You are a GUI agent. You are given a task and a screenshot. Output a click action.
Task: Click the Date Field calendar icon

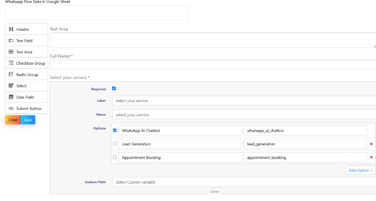11,97
